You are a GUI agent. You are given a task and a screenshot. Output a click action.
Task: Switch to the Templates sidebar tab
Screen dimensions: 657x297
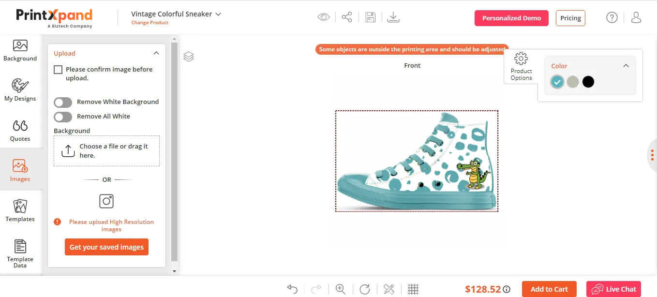point(20,210)
